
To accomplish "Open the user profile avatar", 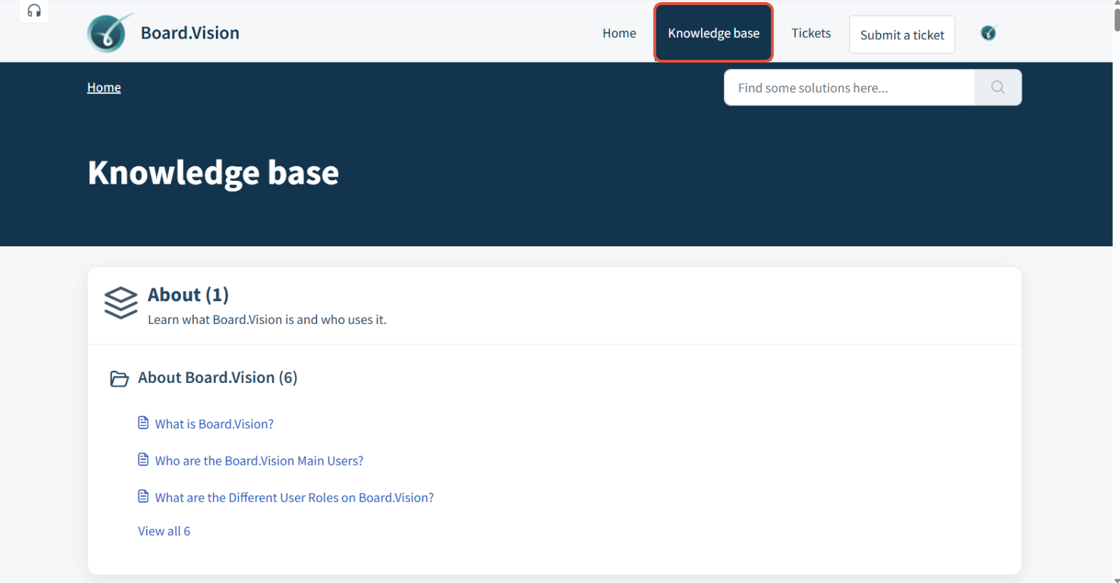I will [988, 33].
